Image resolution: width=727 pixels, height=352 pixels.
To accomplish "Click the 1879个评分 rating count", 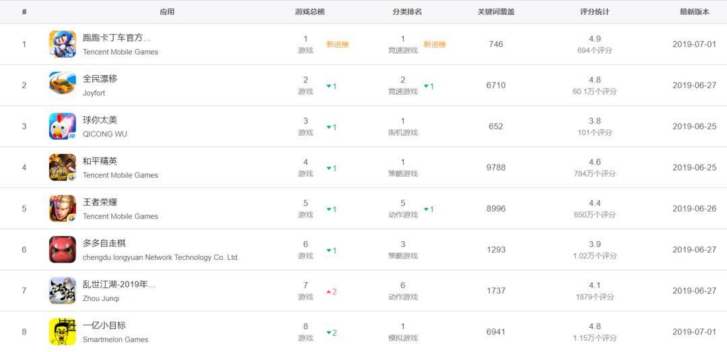I will (595, 297).
